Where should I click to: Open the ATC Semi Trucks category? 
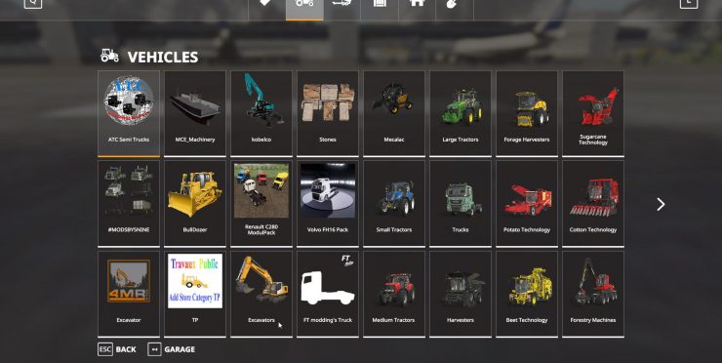pos(129,113)
